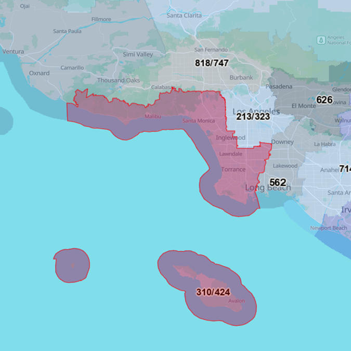Select the 562 area code label

coord(278,183)
